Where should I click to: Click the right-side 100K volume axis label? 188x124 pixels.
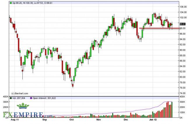[182, 112]
